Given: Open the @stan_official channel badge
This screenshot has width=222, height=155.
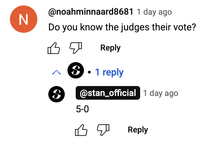Looking at the screenshot, I should point(108,93).
